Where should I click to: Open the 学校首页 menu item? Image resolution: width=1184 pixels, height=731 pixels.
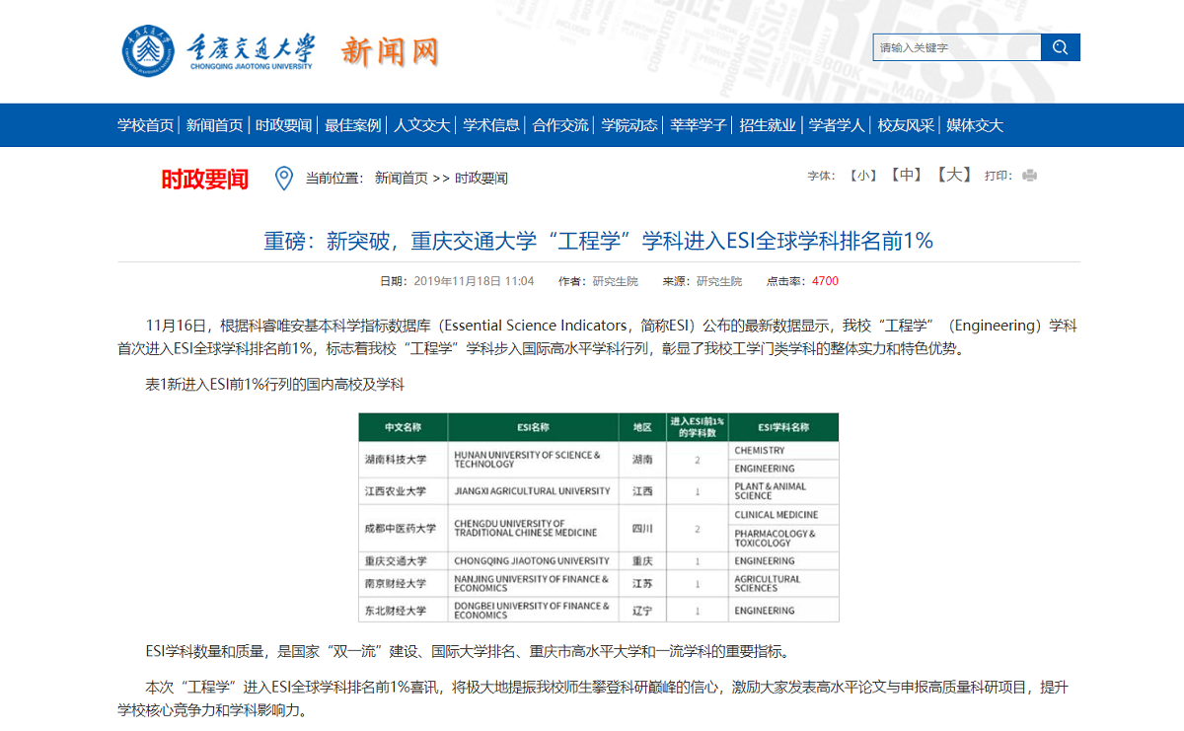coord(146,125)
